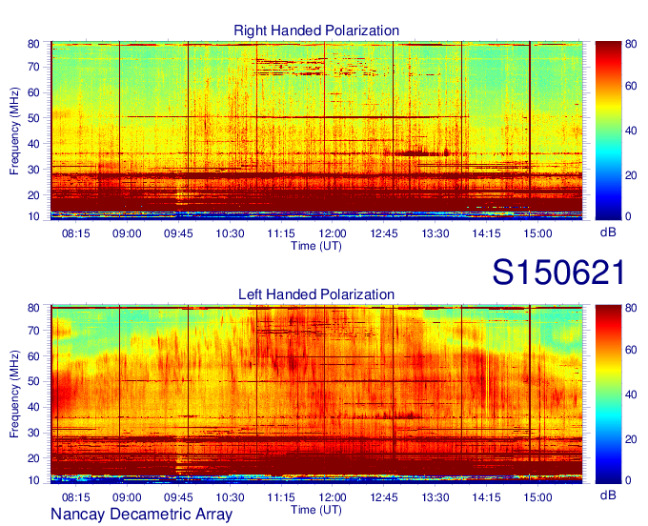Click the 30 MHz frequency tick of the Right Handed plot
This screenshot has height=526, width=648.
[x=34, y=170]
